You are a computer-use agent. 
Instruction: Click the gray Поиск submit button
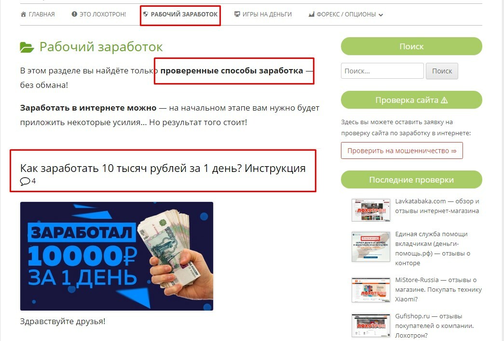(442, 71)
